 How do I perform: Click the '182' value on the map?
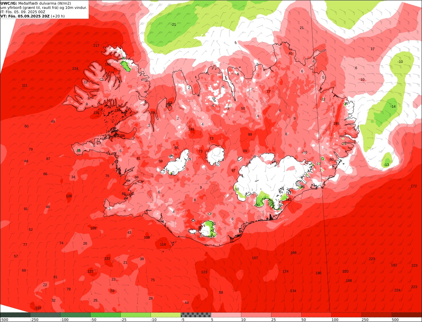394,265
